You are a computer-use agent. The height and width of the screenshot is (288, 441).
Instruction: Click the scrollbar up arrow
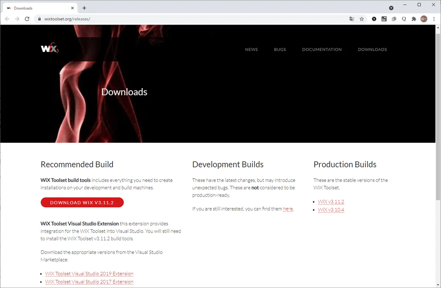click(438, 28)
